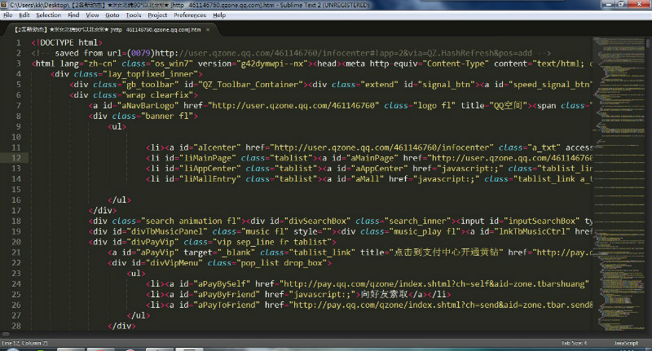Image resolution: width=652 pixels, height=351 pixels.
Task: Open the Project menu
Action: click(x=157, y=15)
